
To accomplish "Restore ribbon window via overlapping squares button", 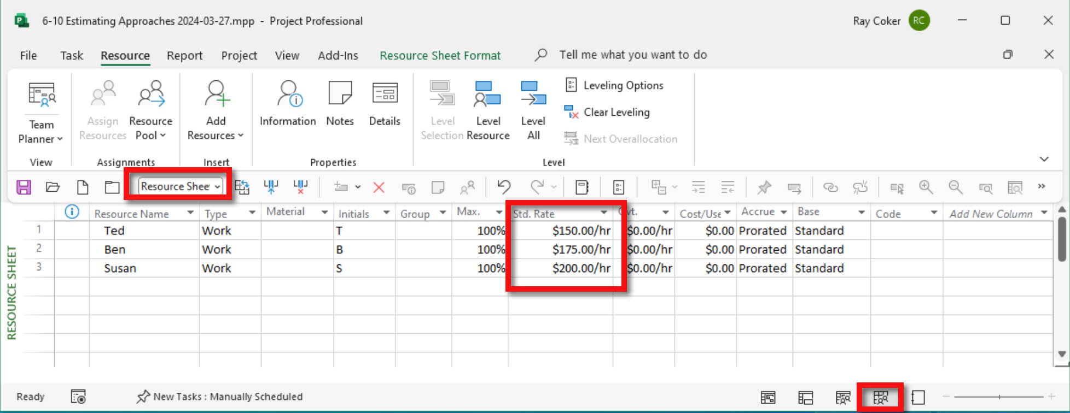I will 1008,54.
